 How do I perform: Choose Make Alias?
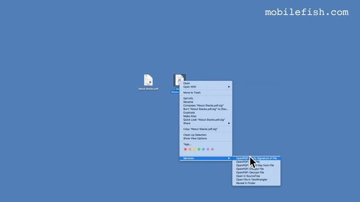coord(206,116)
